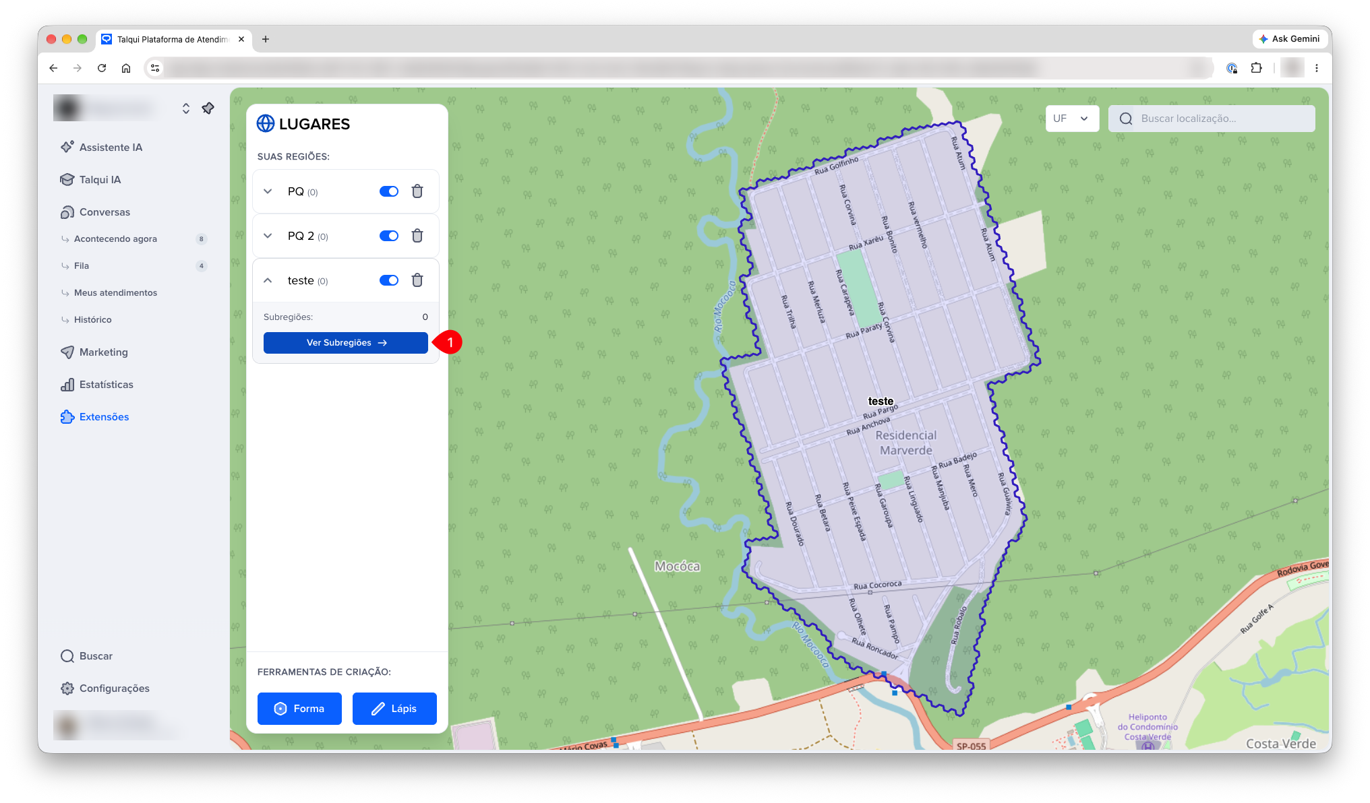The image size is (1370, 803).
Task: Open Chrome three-dot menu
Action: pyautogui.click(x=1317, y=68)
